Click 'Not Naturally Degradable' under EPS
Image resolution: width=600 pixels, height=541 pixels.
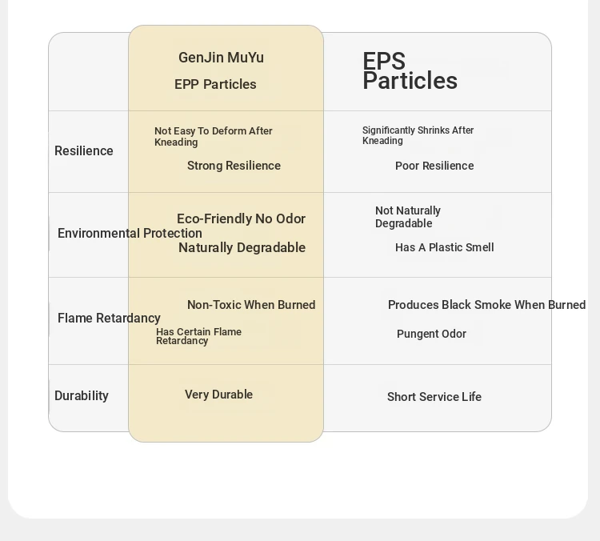408,217
